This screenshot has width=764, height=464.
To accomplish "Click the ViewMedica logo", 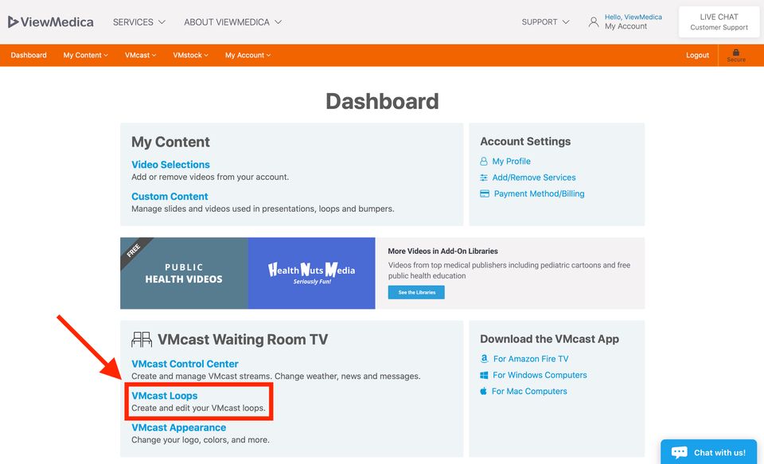I will click(51, 22).
